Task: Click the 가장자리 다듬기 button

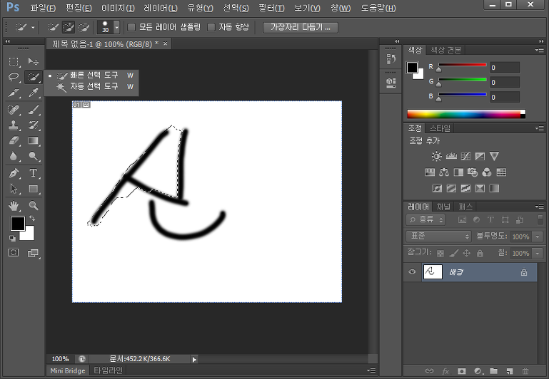Action: 301,27
